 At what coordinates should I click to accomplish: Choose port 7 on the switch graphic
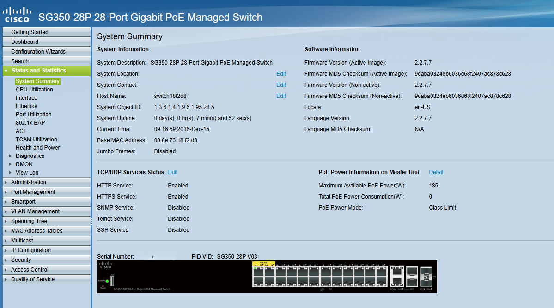coord(326,272)
